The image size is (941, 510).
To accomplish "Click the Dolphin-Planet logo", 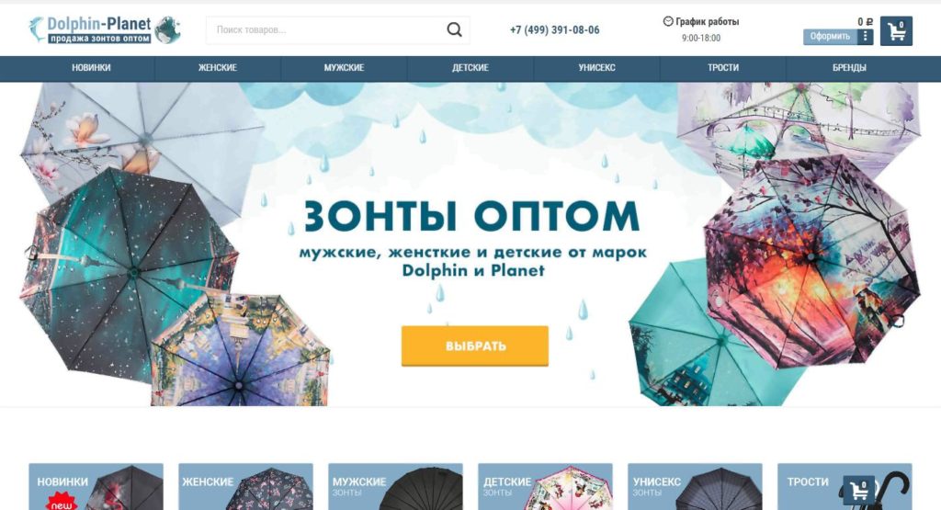I will coord(105,29).
